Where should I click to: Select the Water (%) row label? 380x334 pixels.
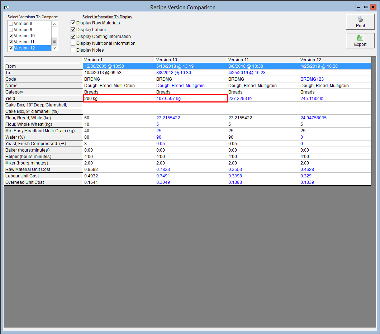[44, 137]
